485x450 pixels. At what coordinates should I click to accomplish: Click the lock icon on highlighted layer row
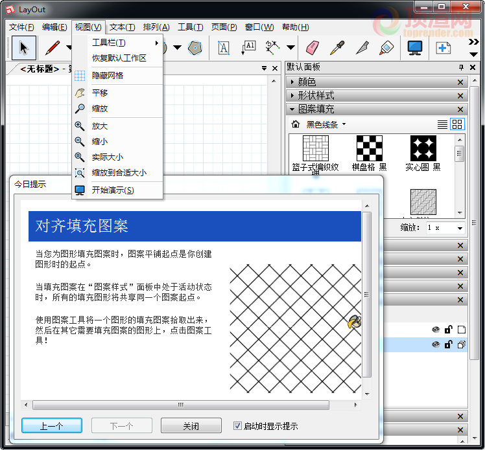pyautogui.click(x=448, y=344)
